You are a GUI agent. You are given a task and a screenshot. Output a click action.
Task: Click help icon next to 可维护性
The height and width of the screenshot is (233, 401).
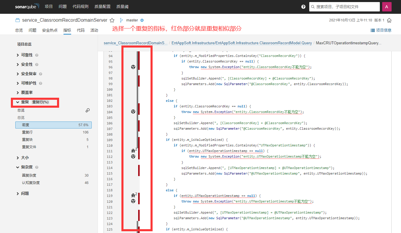pyautogui.click(x=41, y=83)
